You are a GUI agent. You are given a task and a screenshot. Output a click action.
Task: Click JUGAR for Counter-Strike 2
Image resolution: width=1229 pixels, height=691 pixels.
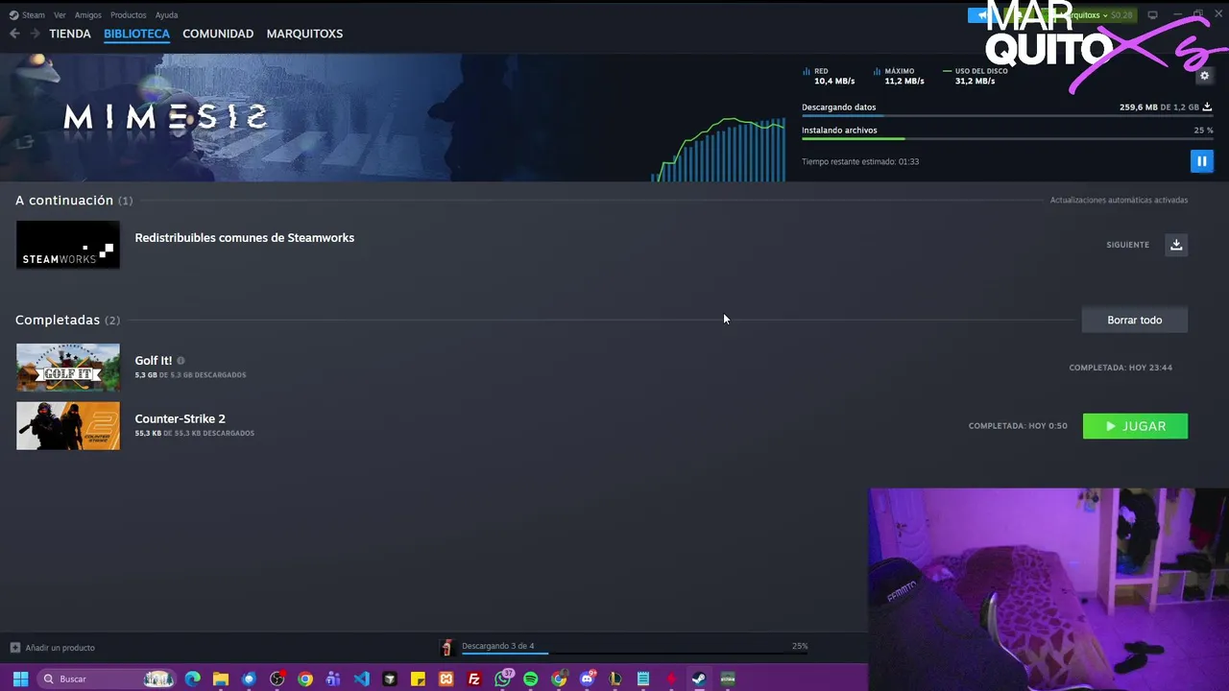[1135, 426]
